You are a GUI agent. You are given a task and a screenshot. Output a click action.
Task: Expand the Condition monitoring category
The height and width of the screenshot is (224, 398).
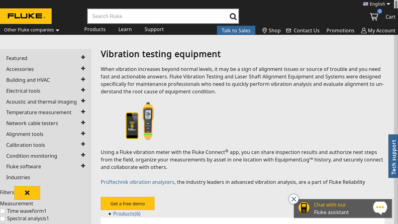83,155
